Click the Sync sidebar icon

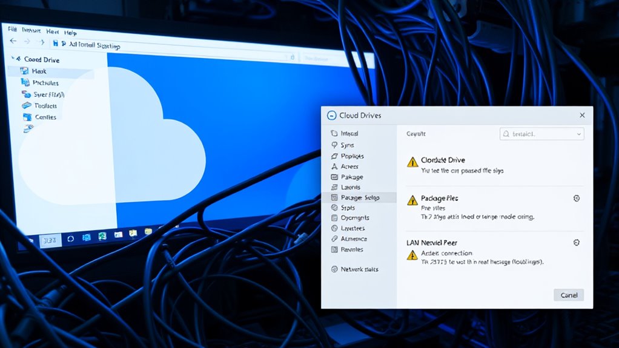point(334,145)
